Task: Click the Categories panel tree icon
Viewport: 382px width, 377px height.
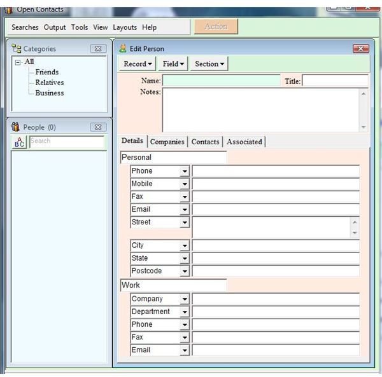Action: coord(17,48)
